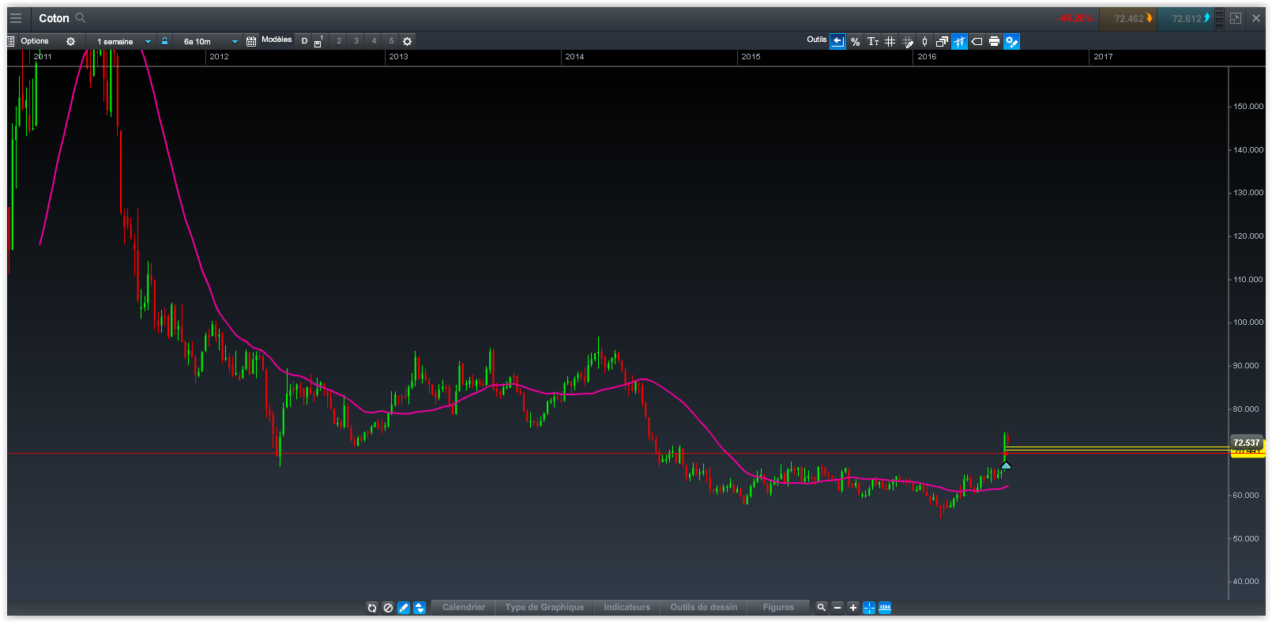Open the Indicateurs tab
The width and height of the screenshot is (1272, 622).
click(627, 608)
